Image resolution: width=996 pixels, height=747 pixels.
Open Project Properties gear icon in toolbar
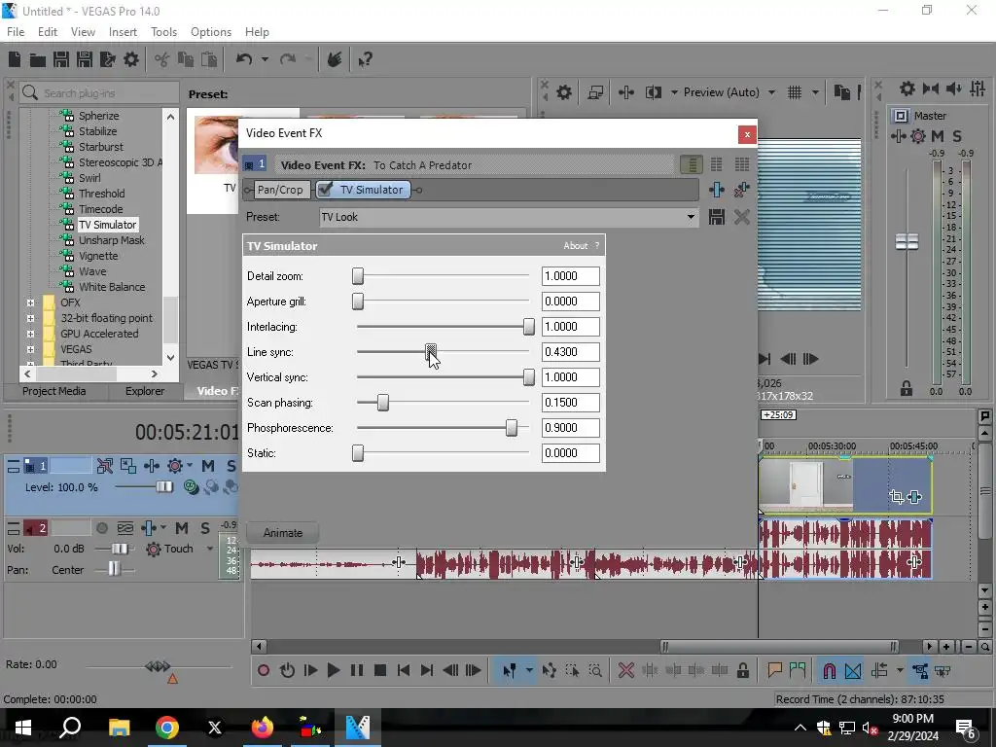tap(131, 59)
